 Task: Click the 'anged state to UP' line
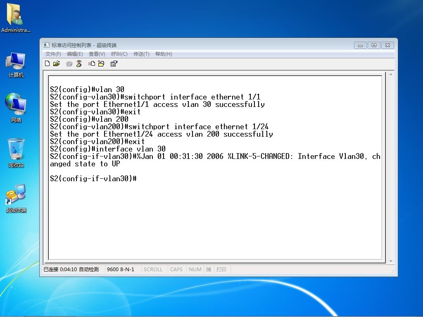click(85, 164)
